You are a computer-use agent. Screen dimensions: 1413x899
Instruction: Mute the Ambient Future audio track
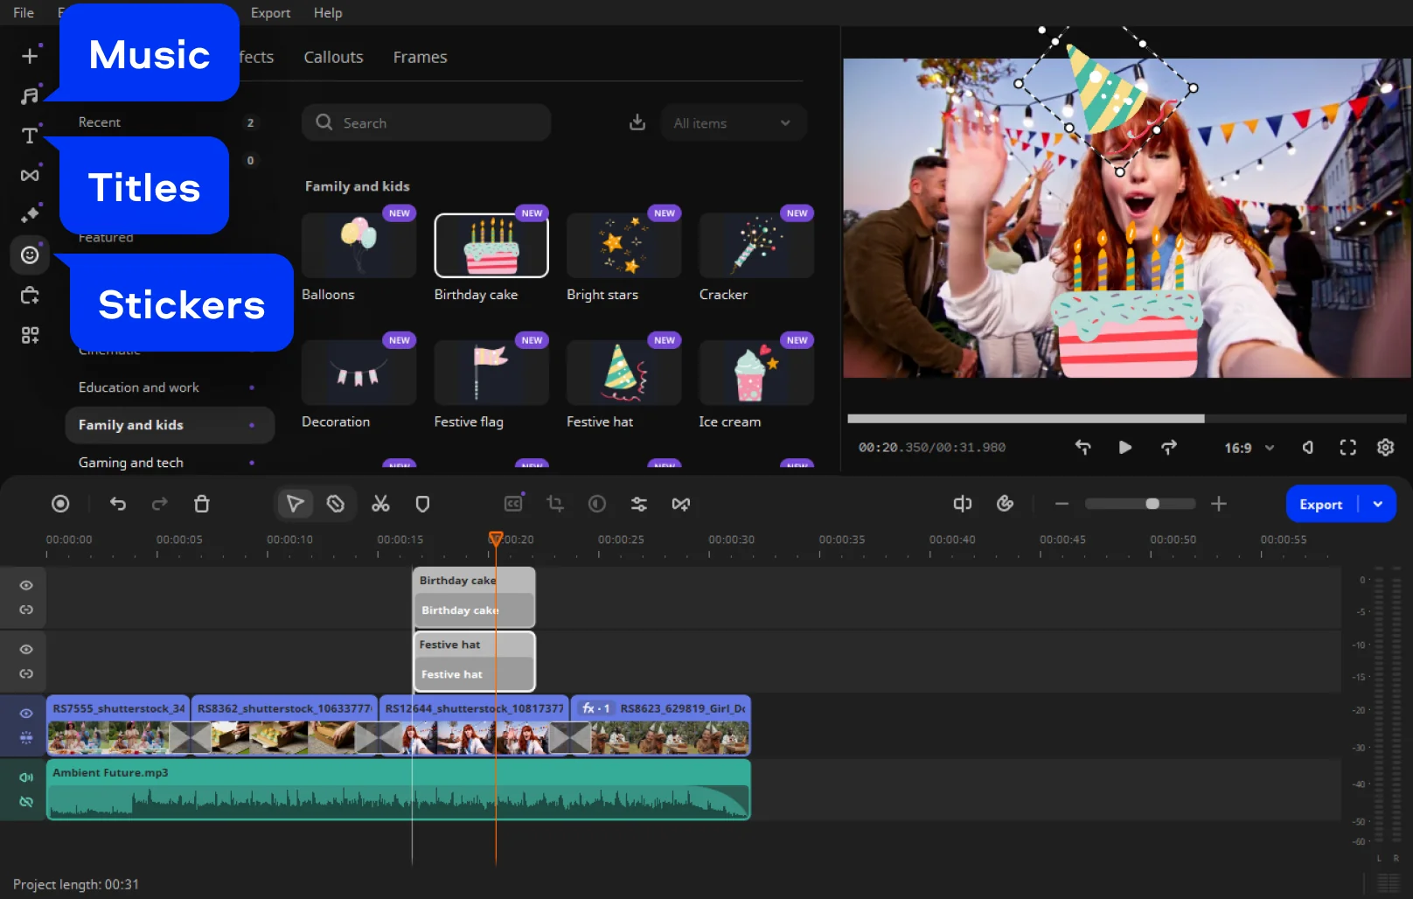[x=26, y=777]
